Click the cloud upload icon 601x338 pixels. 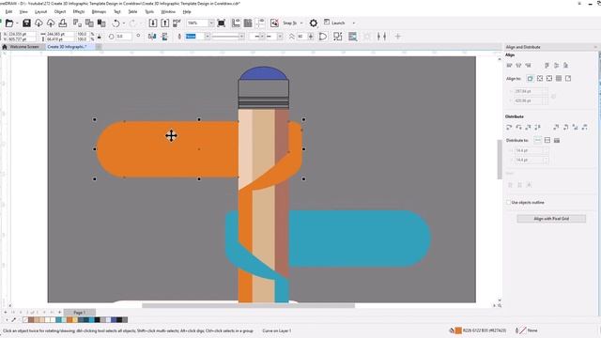[51, 23]
